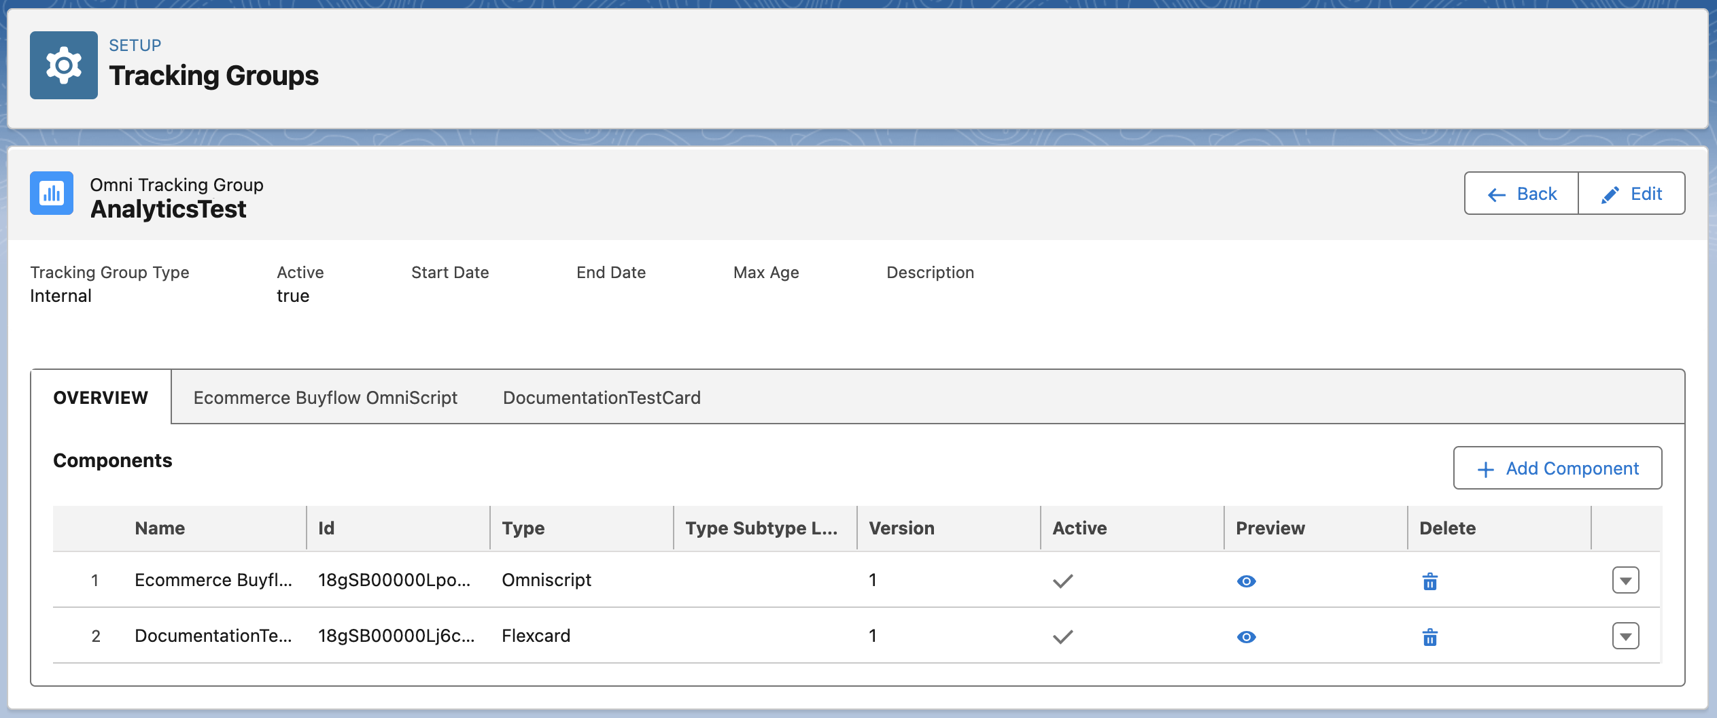This screenshot has width=1717, height=718.
Task: Click the OVERVIEW tab
Action: 101,397
